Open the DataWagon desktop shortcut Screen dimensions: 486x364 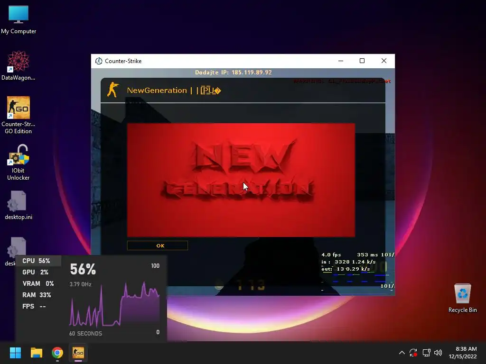[19, 65]
